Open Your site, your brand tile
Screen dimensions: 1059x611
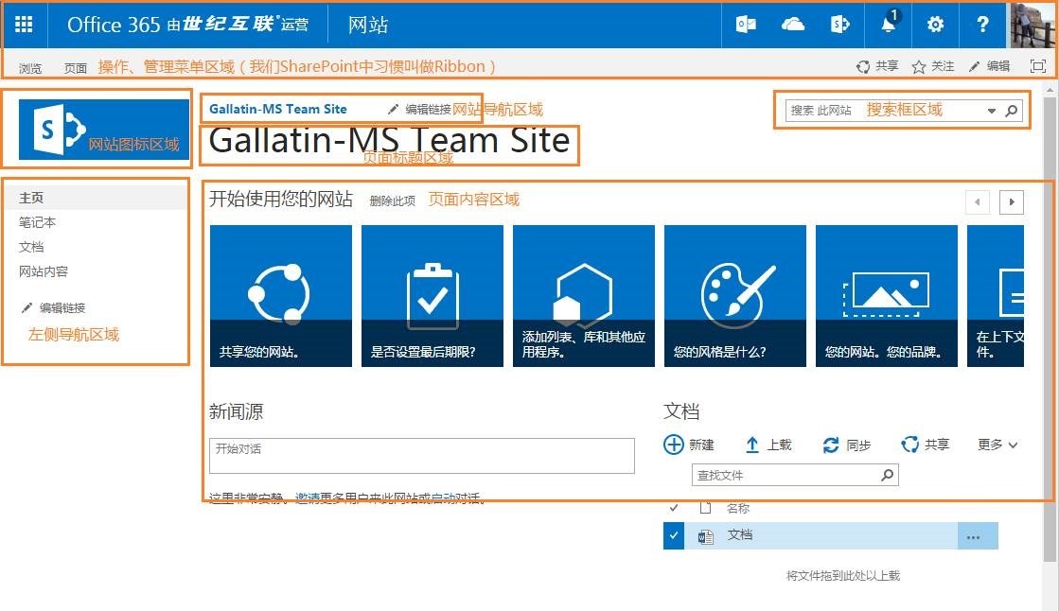coord(886,296)
